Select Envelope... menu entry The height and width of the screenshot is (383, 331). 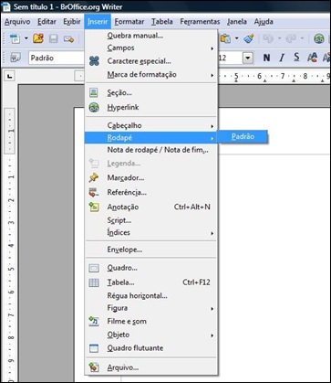point(151,250)
